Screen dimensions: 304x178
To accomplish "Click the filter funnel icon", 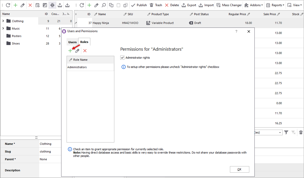I will click(286, 132).
